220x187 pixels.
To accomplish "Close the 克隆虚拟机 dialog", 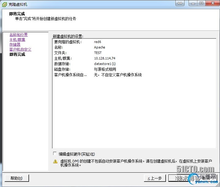I will click(213, 3).
